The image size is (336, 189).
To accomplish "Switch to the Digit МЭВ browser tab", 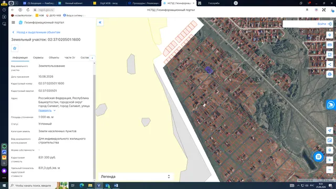I will pos(109,3).
